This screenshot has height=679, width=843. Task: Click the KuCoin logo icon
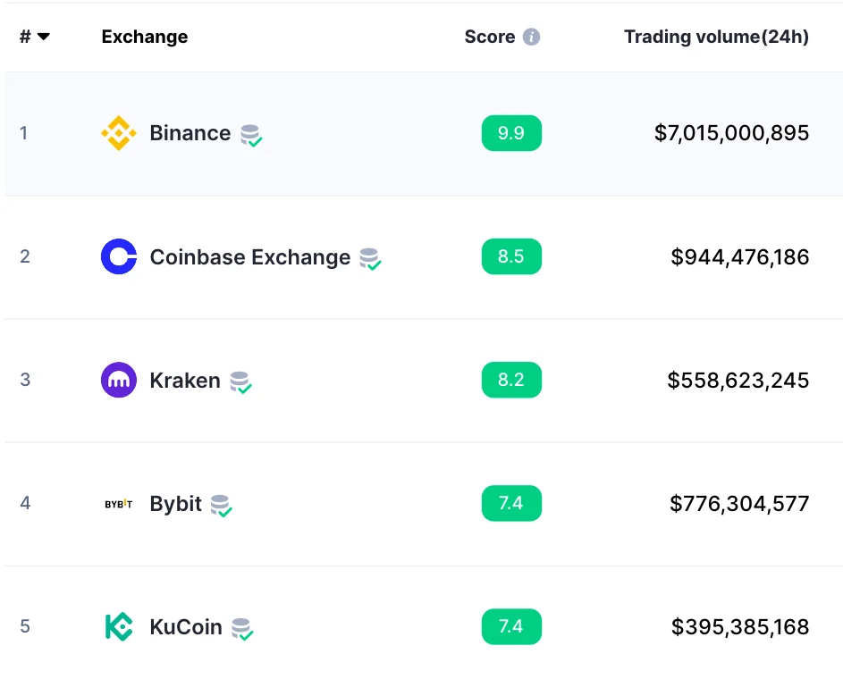(119, 626)
